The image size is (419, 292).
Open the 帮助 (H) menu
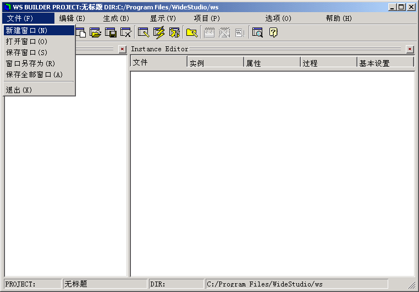[x=339, y=18]
